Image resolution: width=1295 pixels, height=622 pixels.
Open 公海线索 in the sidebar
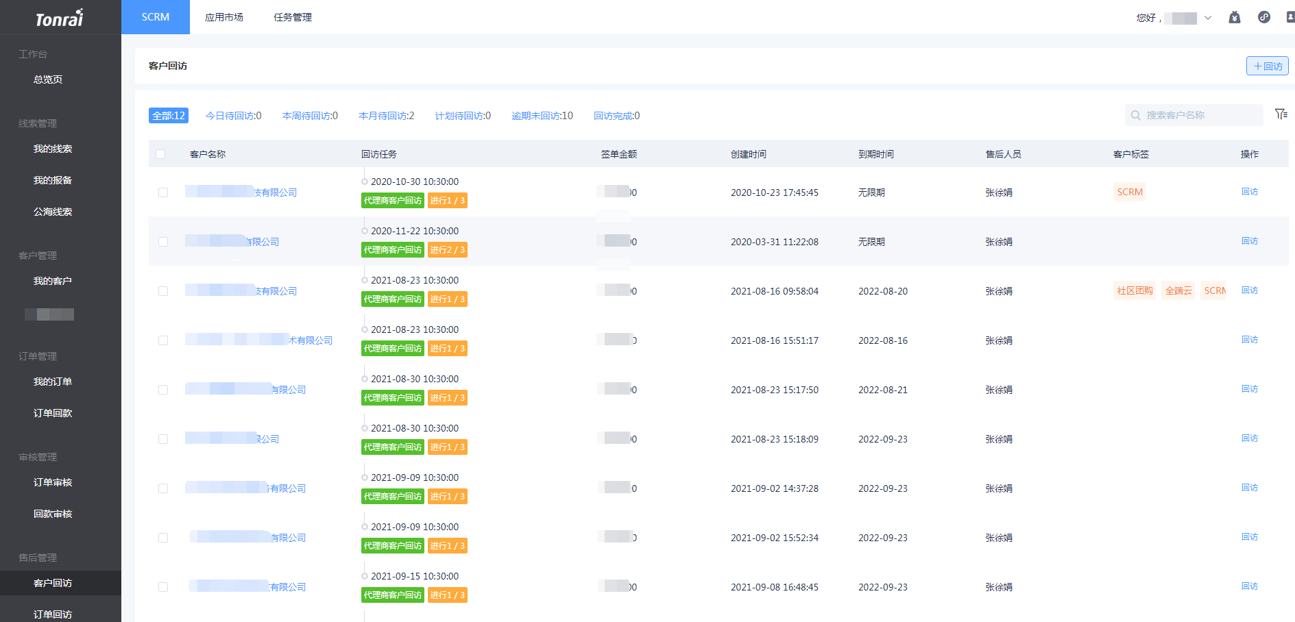click(53, 212)
